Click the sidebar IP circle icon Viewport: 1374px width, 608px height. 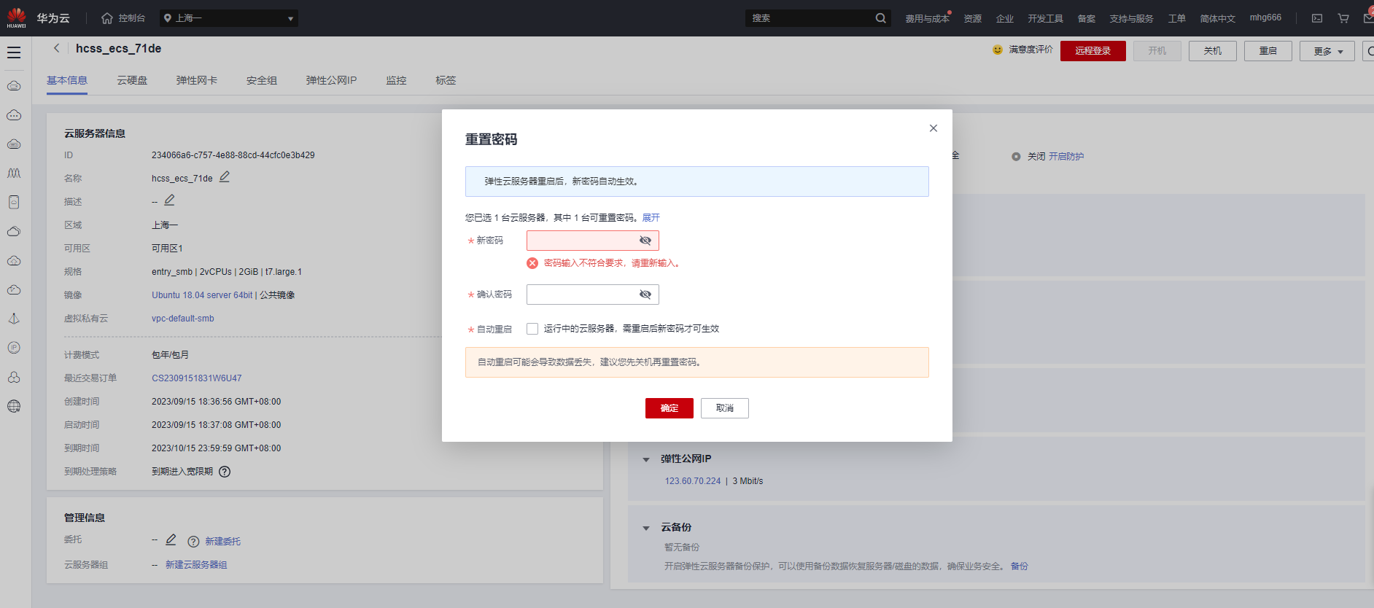click(14, 348)
